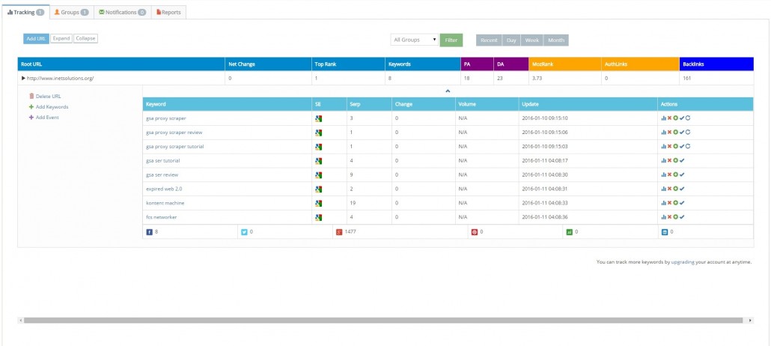The height and width of the screenshot is (346, 771).
Task: Open chart for gsa ser tutorial
Action: (664, 160)
